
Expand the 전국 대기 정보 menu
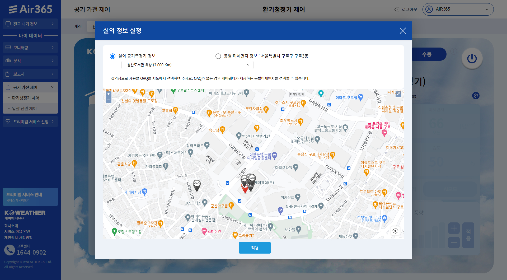(x=30, y=24)
